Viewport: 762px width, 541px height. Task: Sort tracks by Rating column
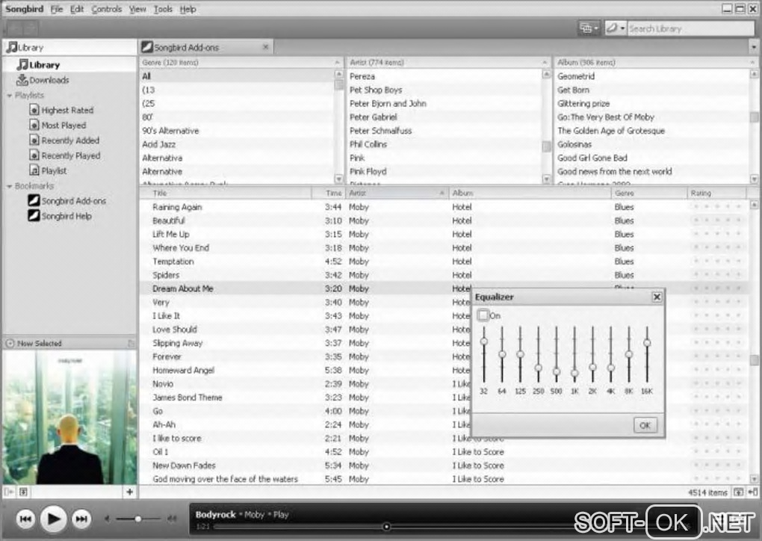tap(717, 193)
